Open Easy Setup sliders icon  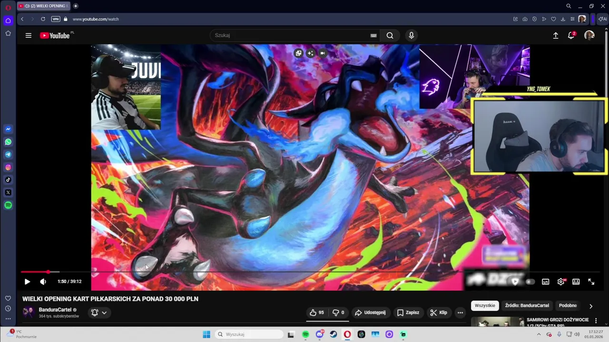tap(572, 19)
